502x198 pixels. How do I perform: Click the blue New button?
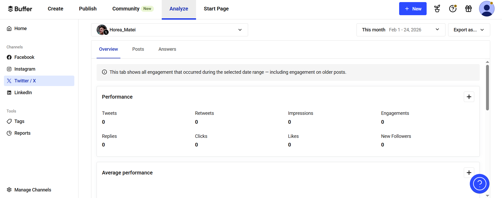413,9
